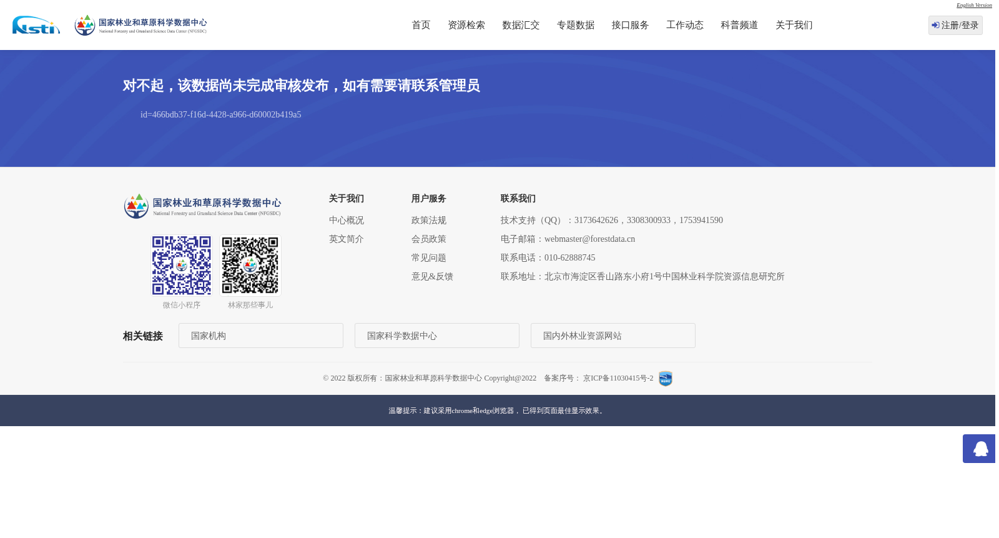Open 意见&反馈 footer link
999x538 pixels.
(432, 277)
